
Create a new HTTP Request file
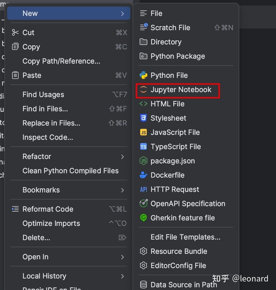(x=174, y=189)
